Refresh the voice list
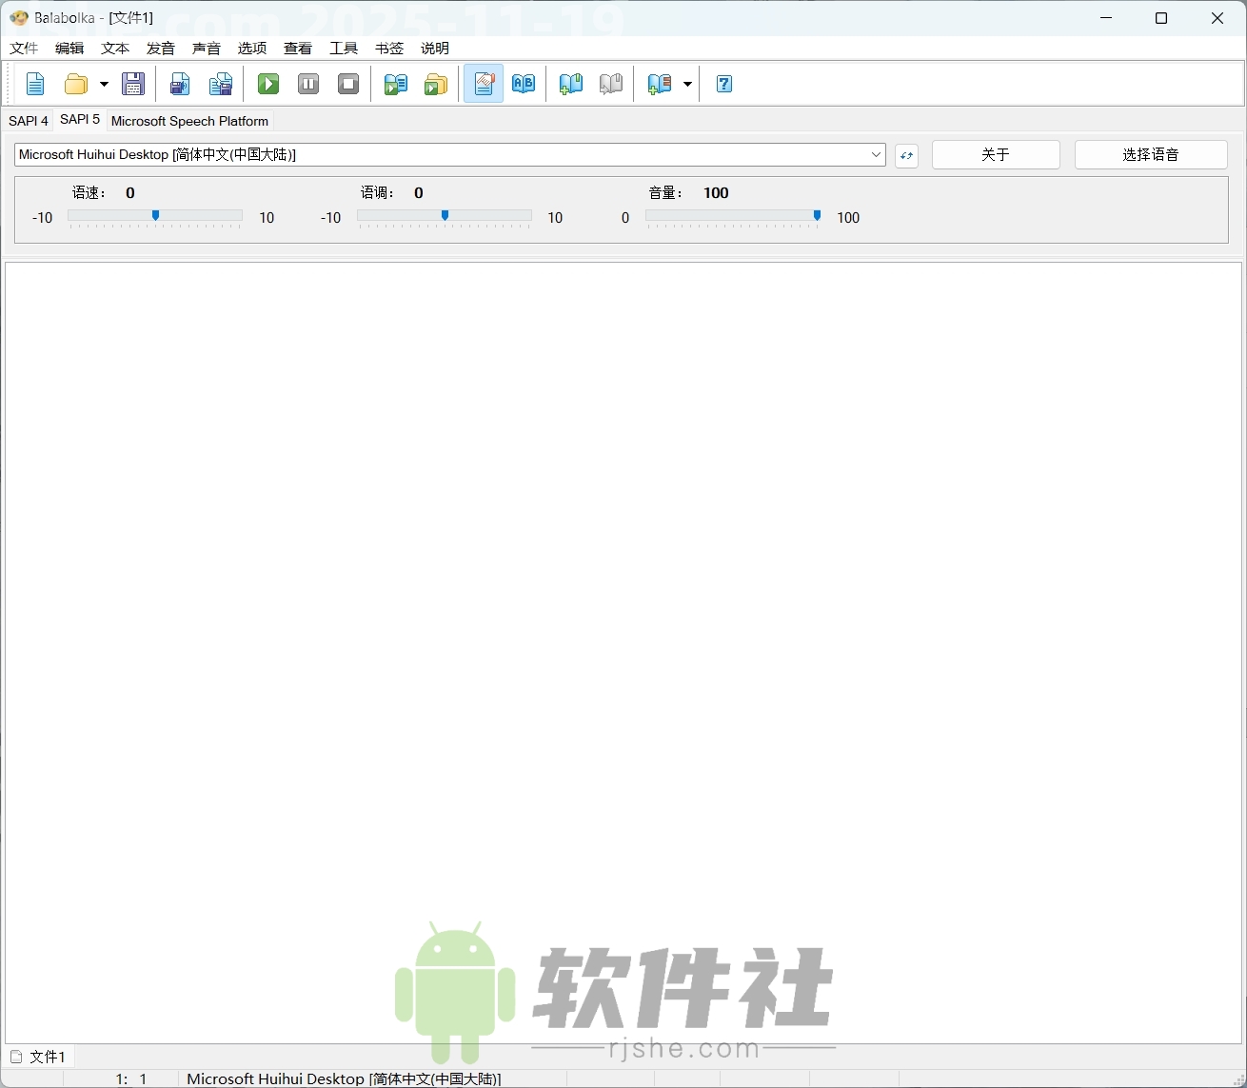 [x=905, y=155]
